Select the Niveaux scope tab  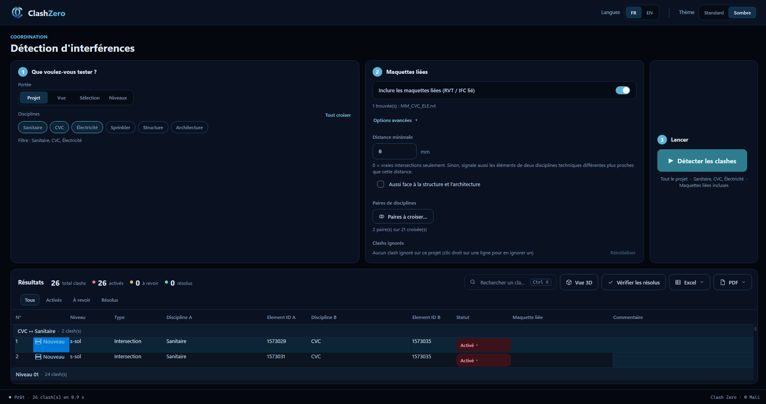[118, 98]
